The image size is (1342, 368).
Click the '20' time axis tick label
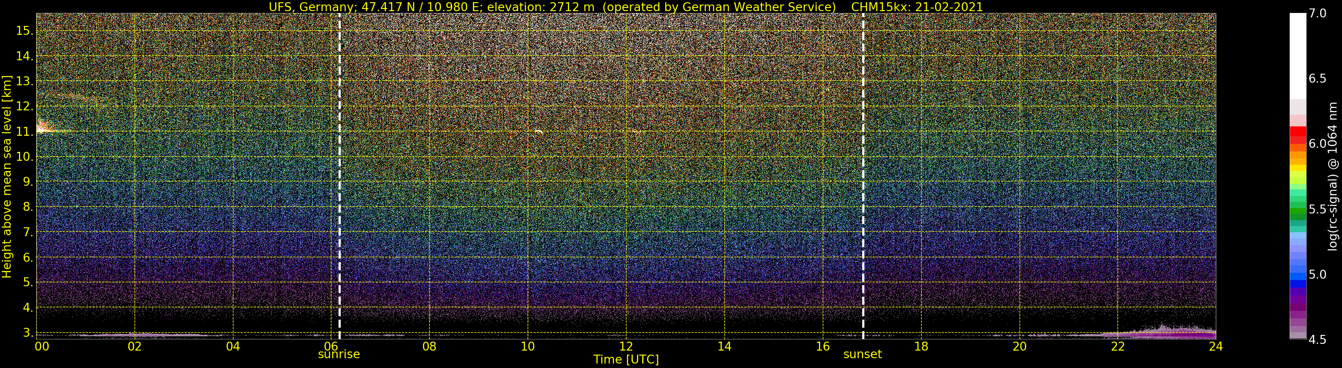1020,347
